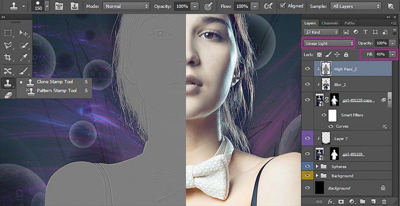Switch to the Paths tab

pos(349,23)
